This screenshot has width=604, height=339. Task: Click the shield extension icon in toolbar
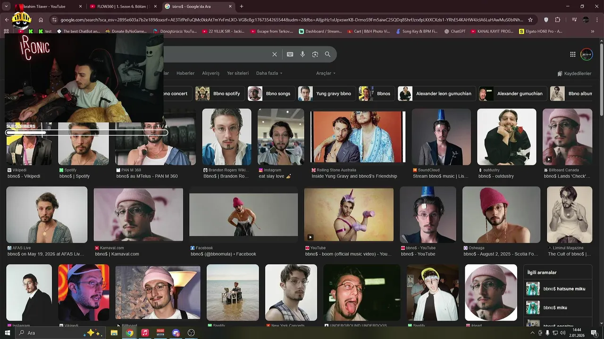(x=546, y=20)
